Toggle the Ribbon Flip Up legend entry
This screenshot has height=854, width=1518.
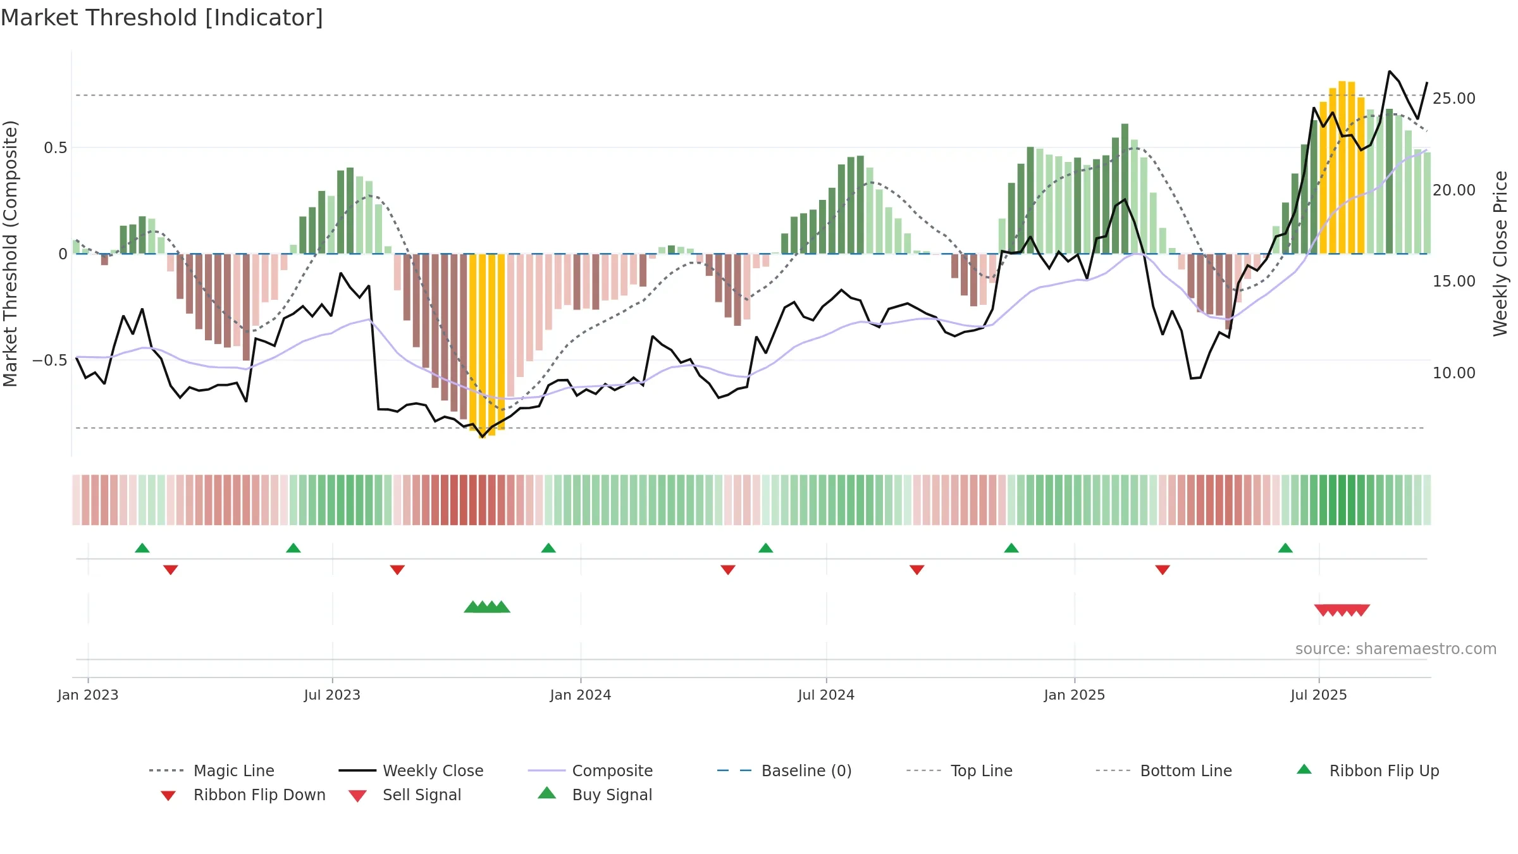click(x=1367, y=770)
